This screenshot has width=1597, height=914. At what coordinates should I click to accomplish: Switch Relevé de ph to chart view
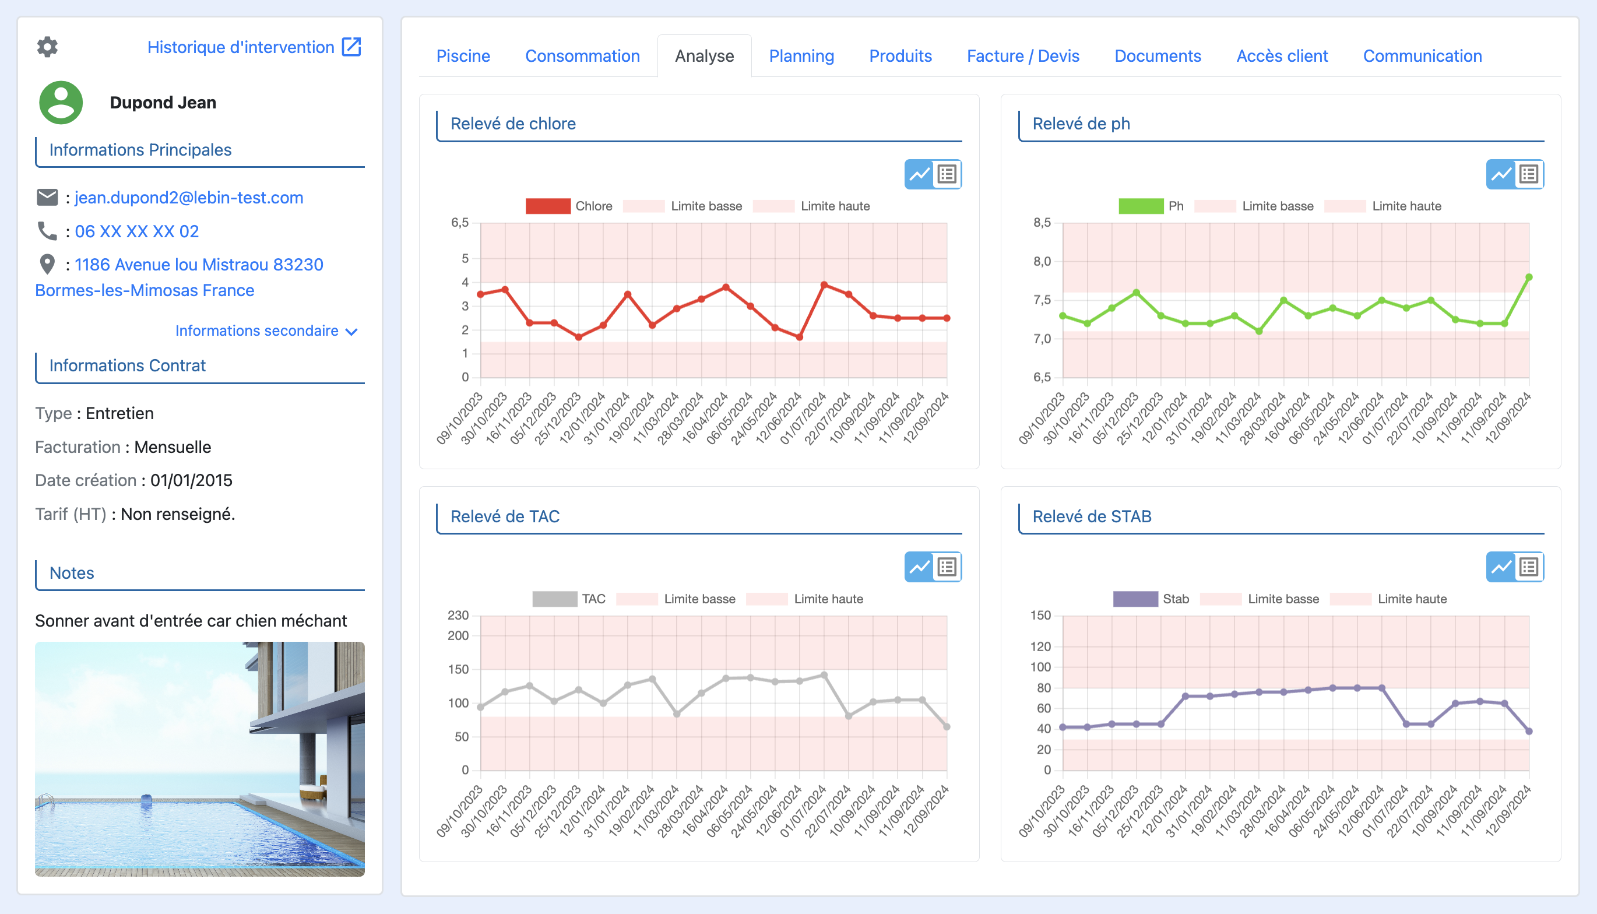tap(1501, 174)
